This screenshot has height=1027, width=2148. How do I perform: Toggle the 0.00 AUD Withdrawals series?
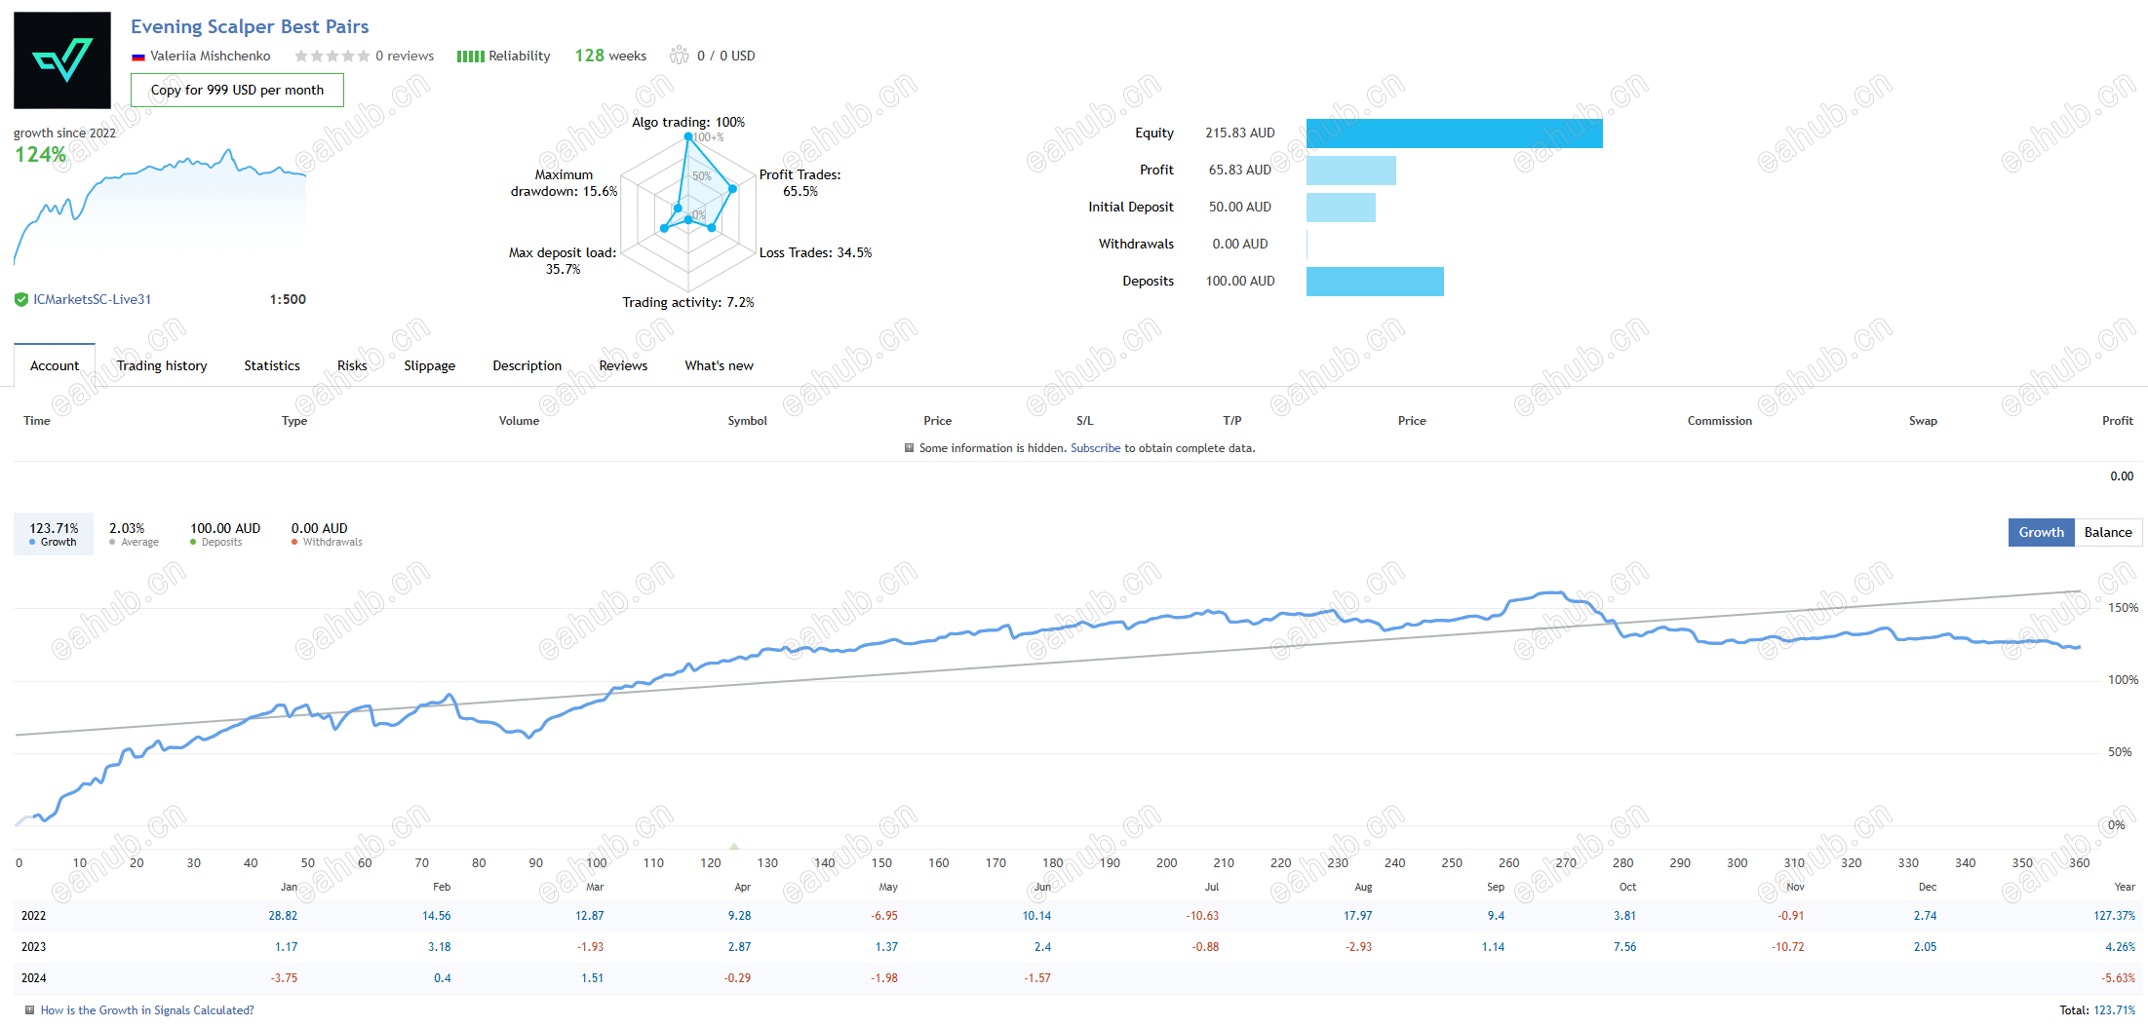pyautogui.click(x=327, y=534)
